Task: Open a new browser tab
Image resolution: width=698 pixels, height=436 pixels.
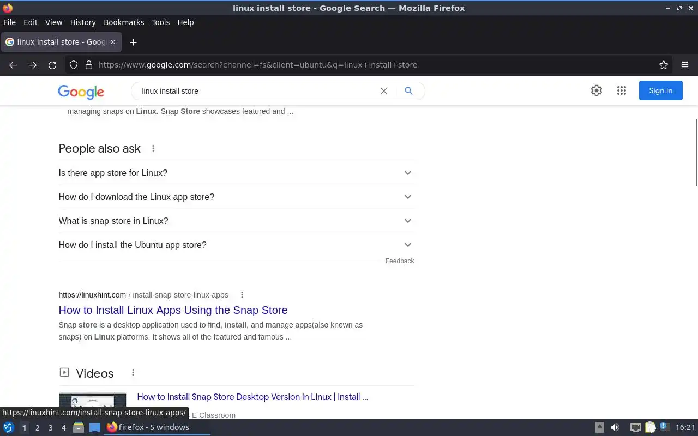Action: 133,42
